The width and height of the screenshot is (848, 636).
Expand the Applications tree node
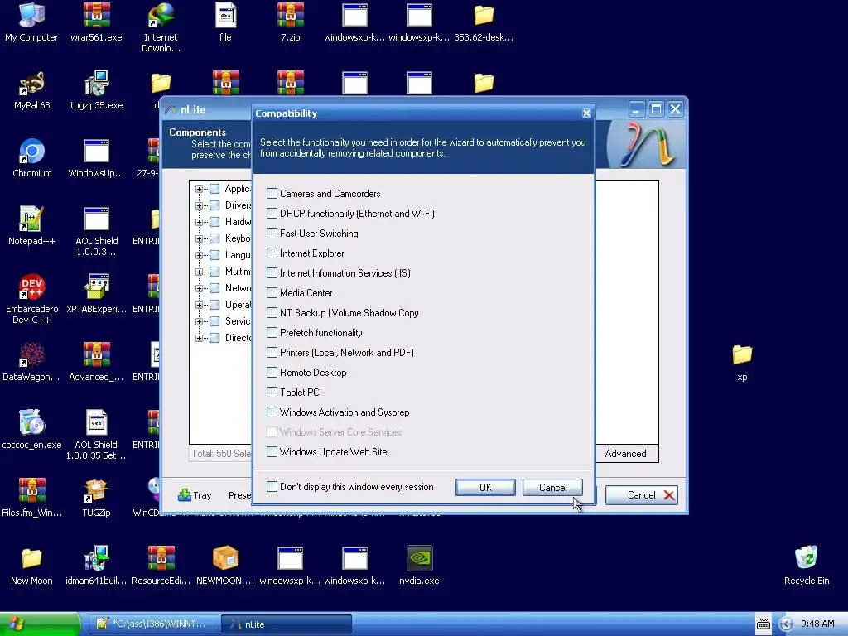199,190
